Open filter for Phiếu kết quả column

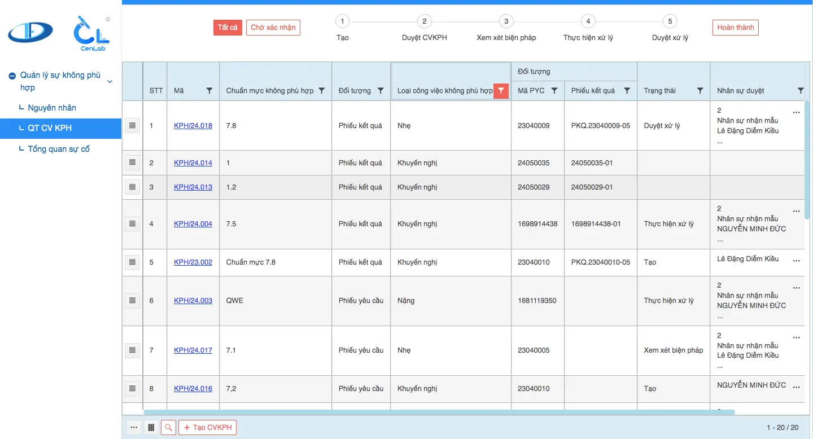click(627, 91)
